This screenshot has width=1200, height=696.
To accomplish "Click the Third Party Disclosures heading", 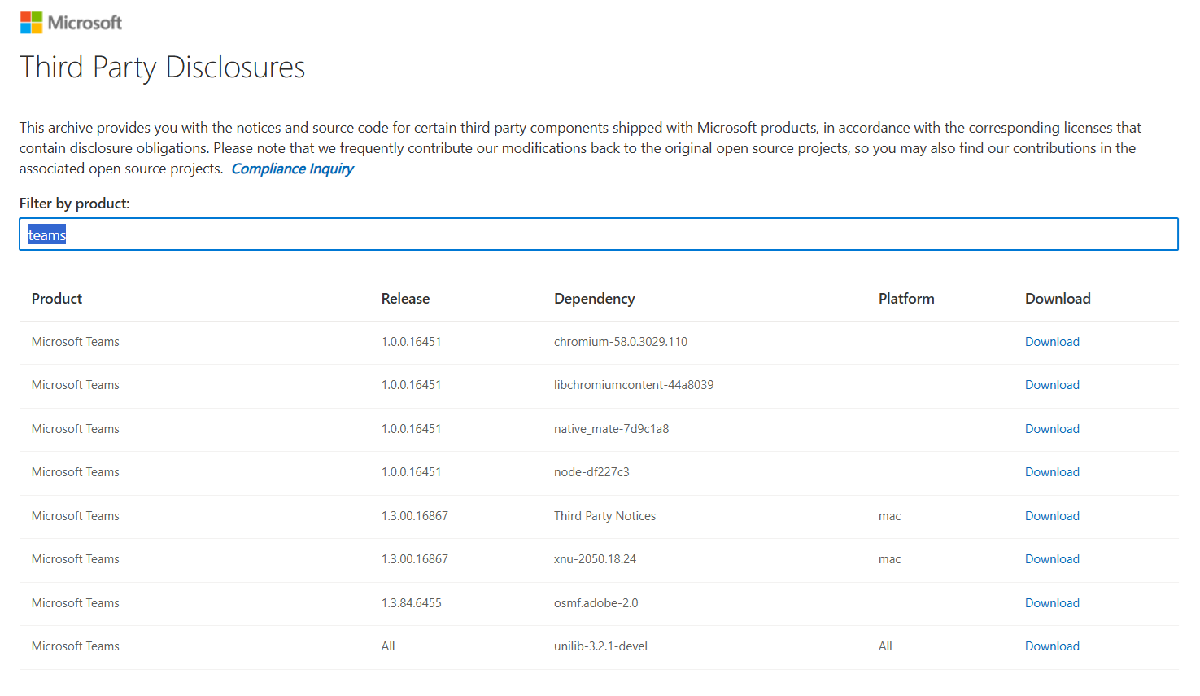I will click(x=163, y=68).
